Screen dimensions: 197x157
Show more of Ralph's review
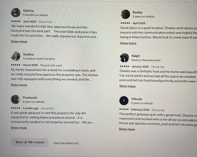[128, 86]
